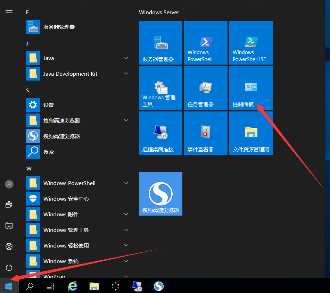Open 搜索 in the app list
This screenshot has height=293, width=330.
point(77,152)
